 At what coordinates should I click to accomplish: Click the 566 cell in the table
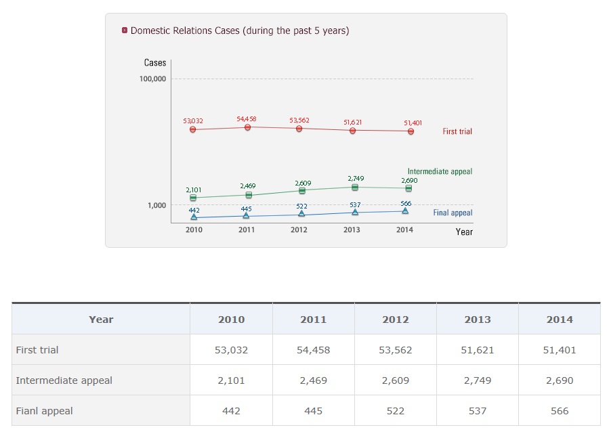tap(560, 411)
